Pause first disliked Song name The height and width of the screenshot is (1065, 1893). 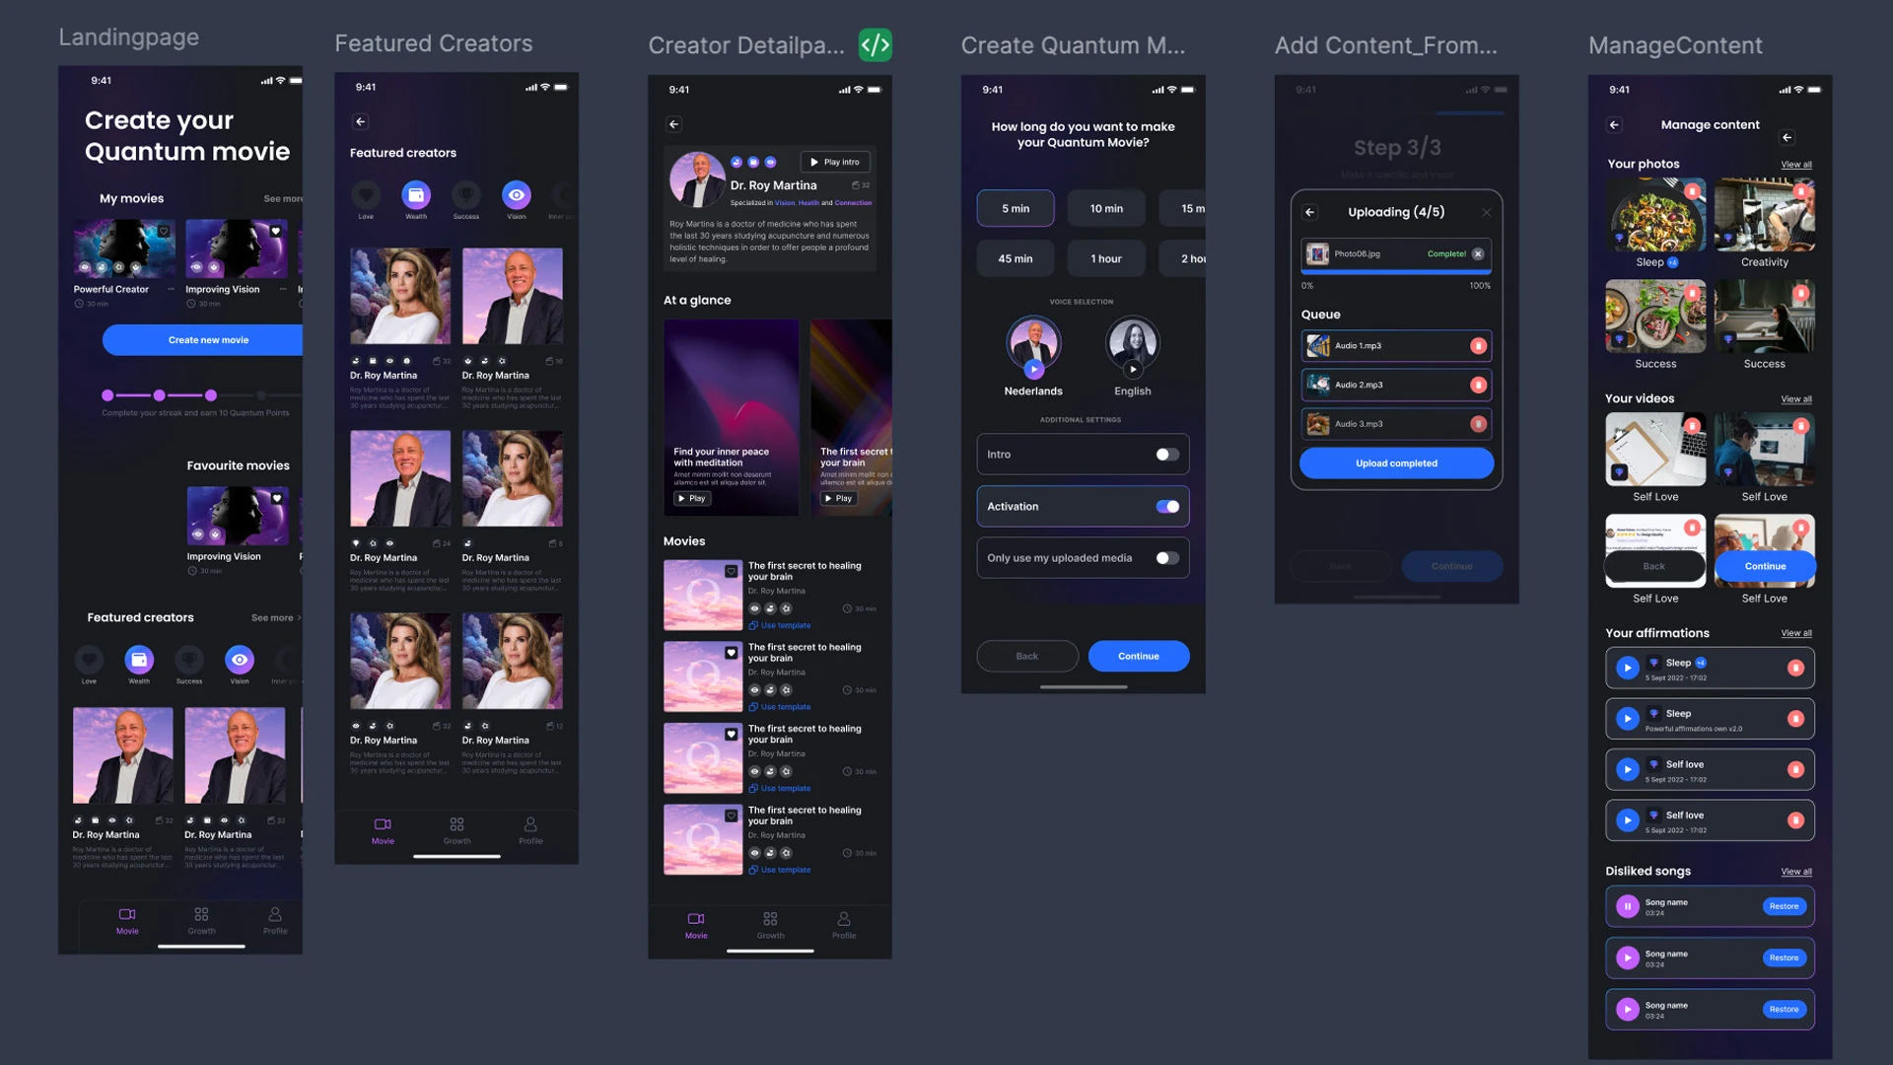pyautogui.click(x=1628, y=906)
